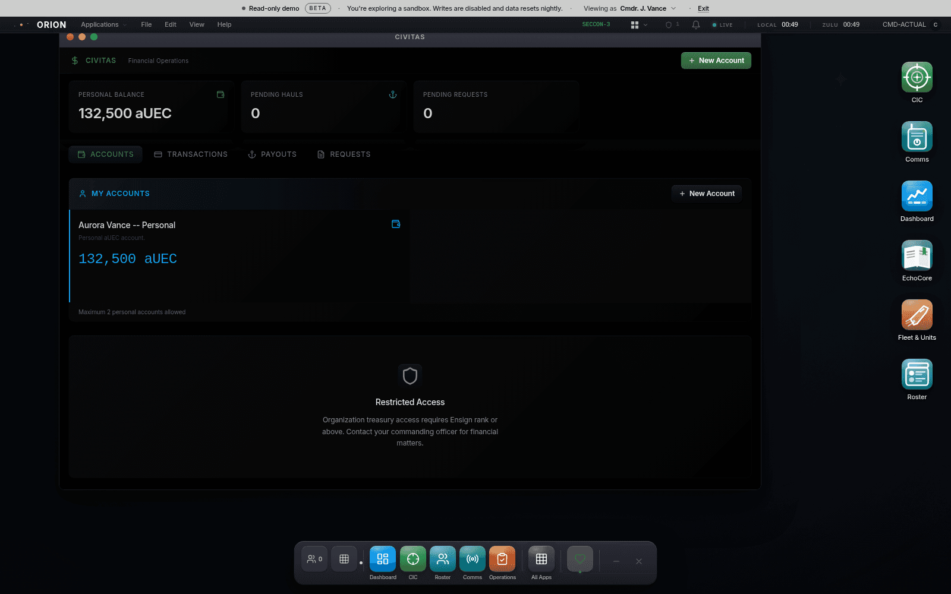The height and width of the screenshot is (594, 951).
Task: Open the Help menu
Action: point(224,25)
